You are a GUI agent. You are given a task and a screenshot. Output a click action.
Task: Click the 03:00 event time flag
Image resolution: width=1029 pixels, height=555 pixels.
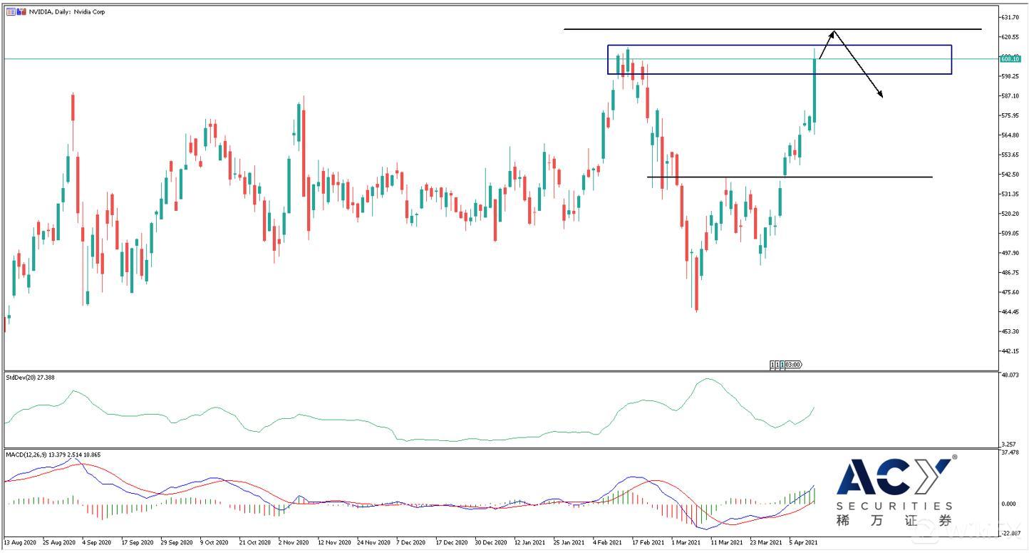click(793, 365)
